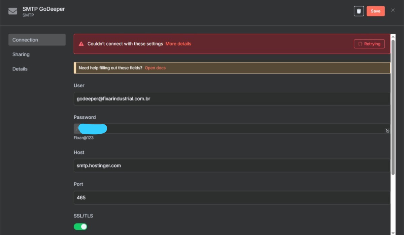Close the credential dialog

(x=393, y=10)
